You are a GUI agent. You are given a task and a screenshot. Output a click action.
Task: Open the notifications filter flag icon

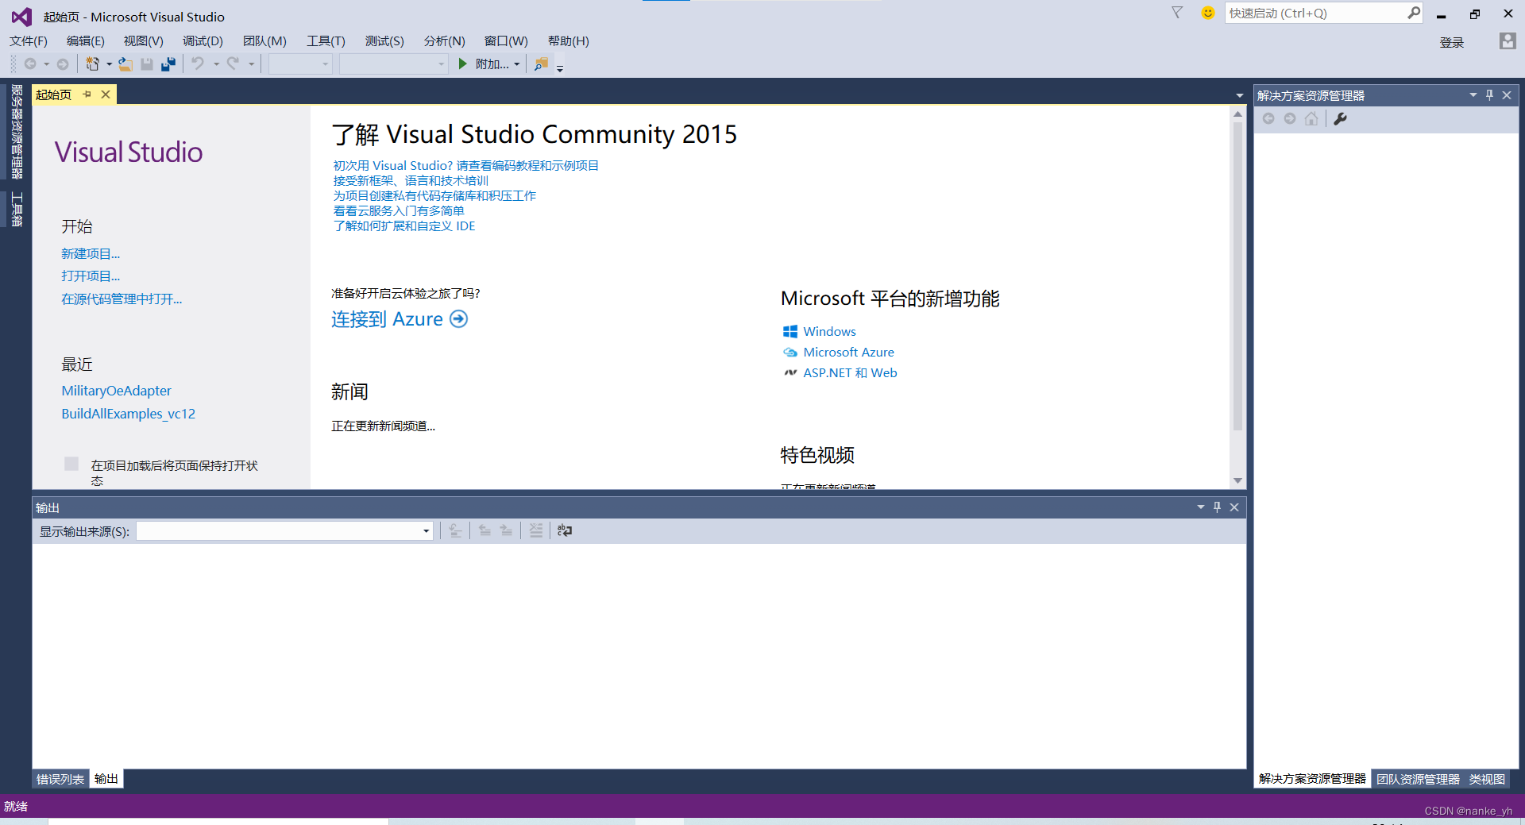pyautogui.click(x=1177, y=13)
